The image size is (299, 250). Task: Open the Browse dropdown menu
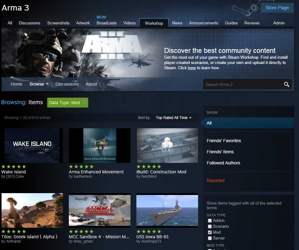click(x=39, y=84)
